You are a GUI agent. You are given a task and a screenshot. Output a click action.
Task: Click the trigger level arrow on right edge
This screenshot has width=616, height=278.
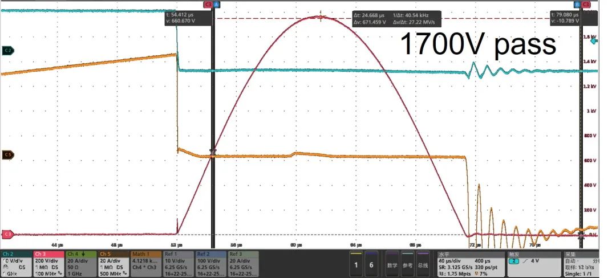click(x=594, y=41)
